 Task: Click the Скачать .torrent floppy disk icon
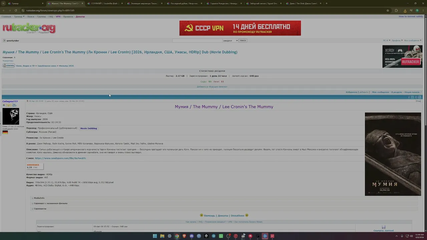pos(384,227)
